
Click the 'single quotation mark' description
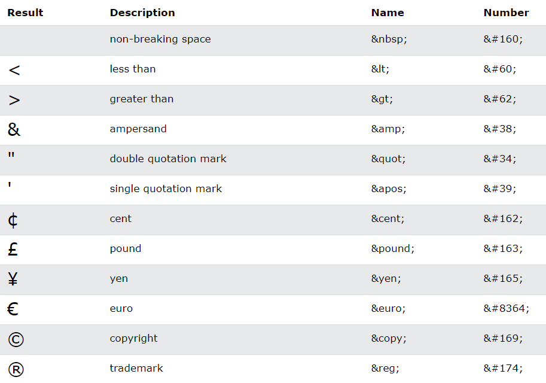click(166, 189)
